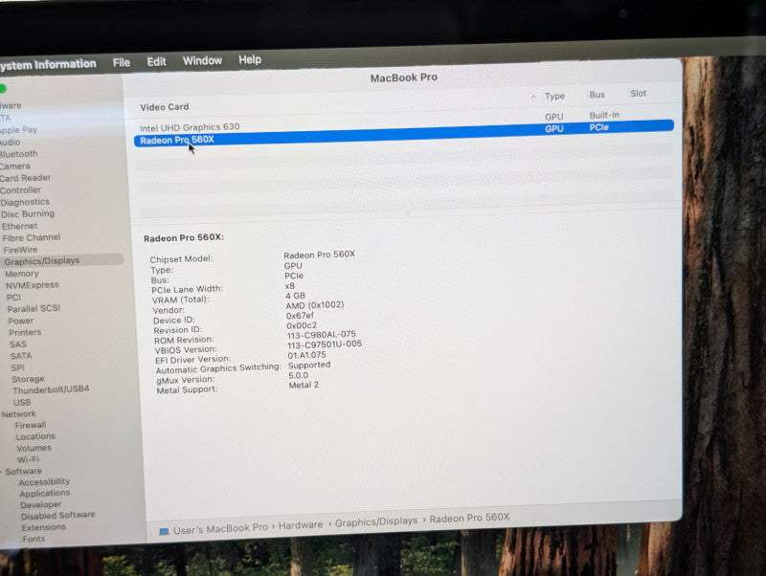Click User's MacBook Pro in path bar
The height and width of the screenshot is (576, 766).
tap(220, 529)
